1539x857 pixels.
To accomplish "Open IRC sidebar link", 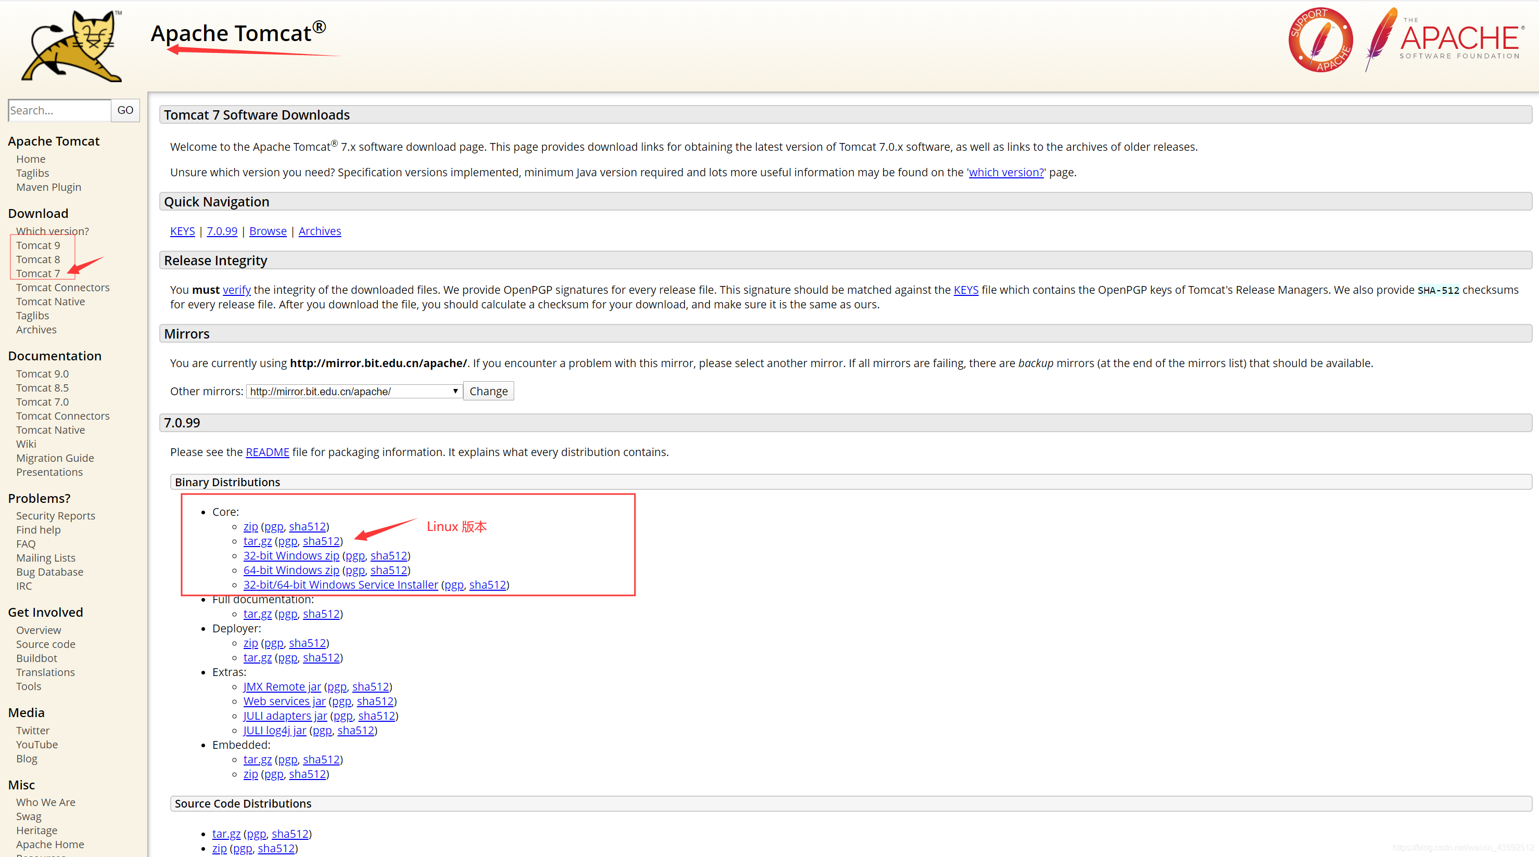I will point(24,586).
